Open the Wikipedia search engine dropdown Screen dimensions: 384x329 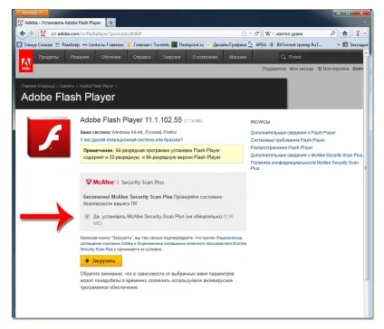[x=269, y=33]
